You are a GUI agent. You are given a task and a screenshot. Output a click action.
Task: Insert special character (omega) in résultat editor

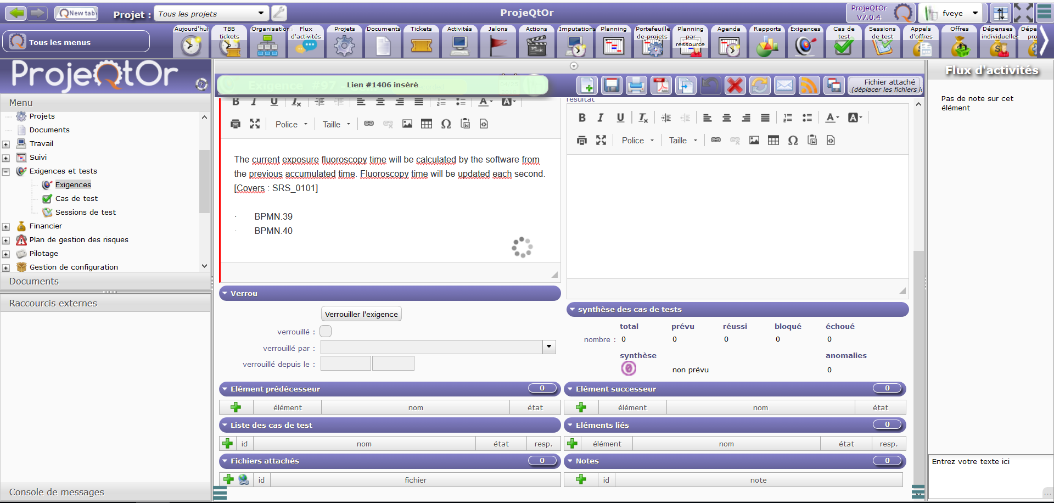793,141
